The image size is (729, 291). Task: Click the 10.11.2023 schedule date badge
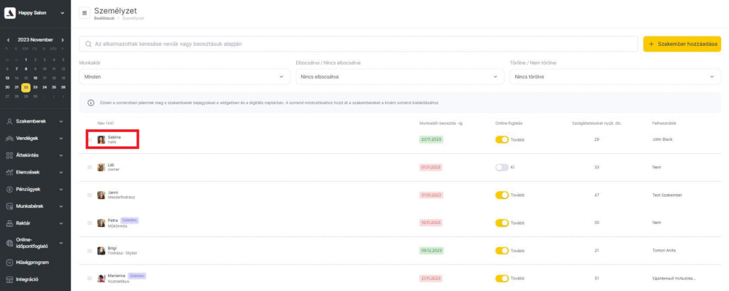(431, 223)
